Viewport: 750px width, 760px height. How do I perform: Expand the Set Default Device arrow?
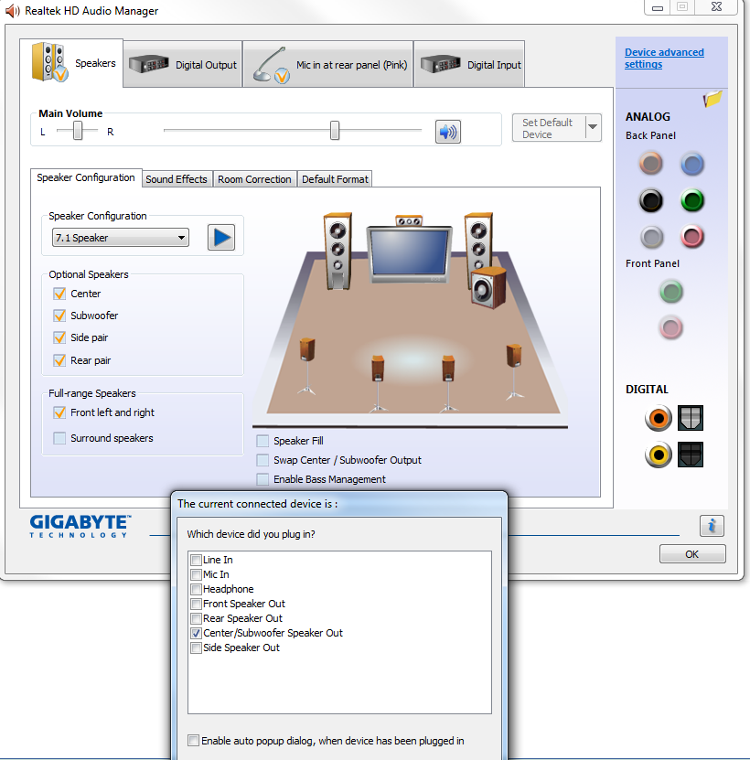pyautogui.click(x=593, y=127)
